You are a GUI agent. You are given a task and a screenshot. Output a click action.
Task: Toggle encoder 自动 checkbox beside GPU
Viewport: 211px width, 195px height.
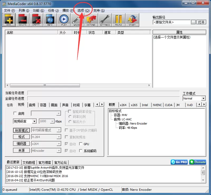[x=66, y=144]
